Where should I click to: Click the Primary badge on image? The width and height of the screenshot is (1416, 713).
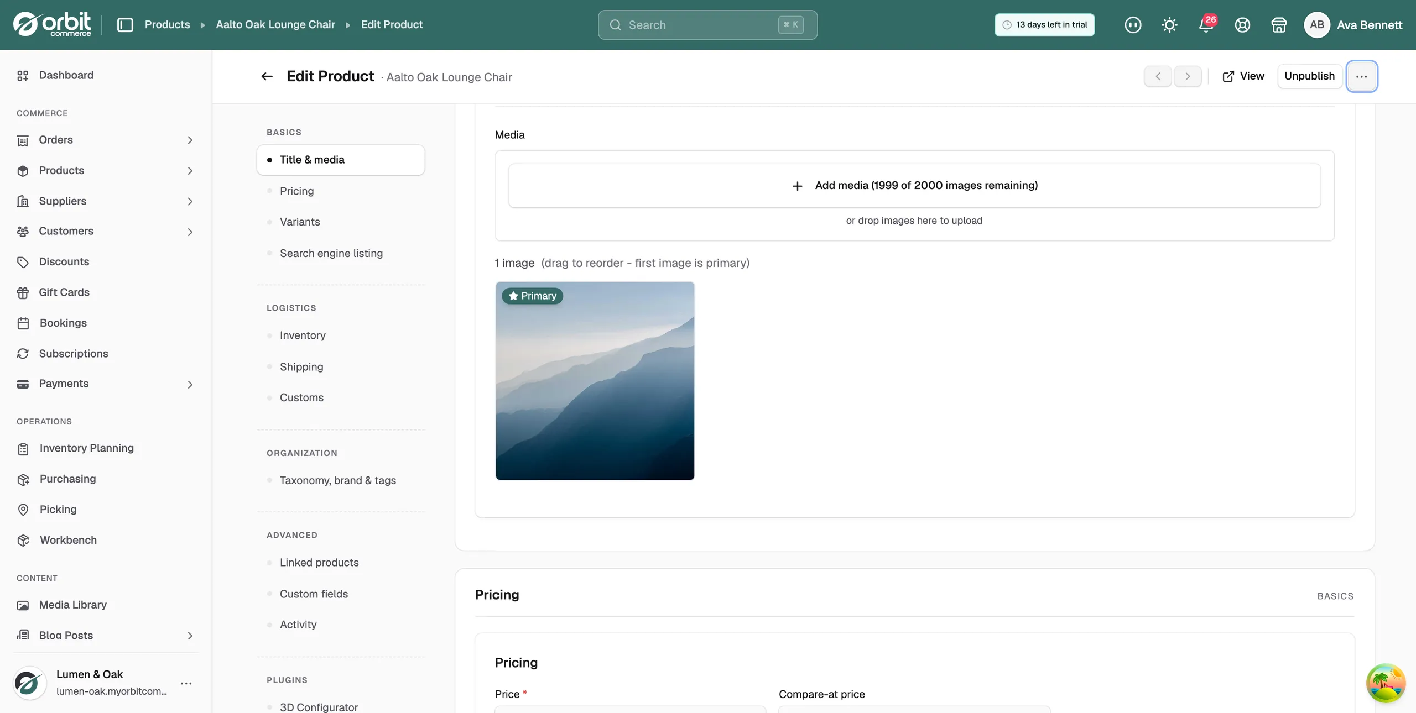(x=532, y=296)
